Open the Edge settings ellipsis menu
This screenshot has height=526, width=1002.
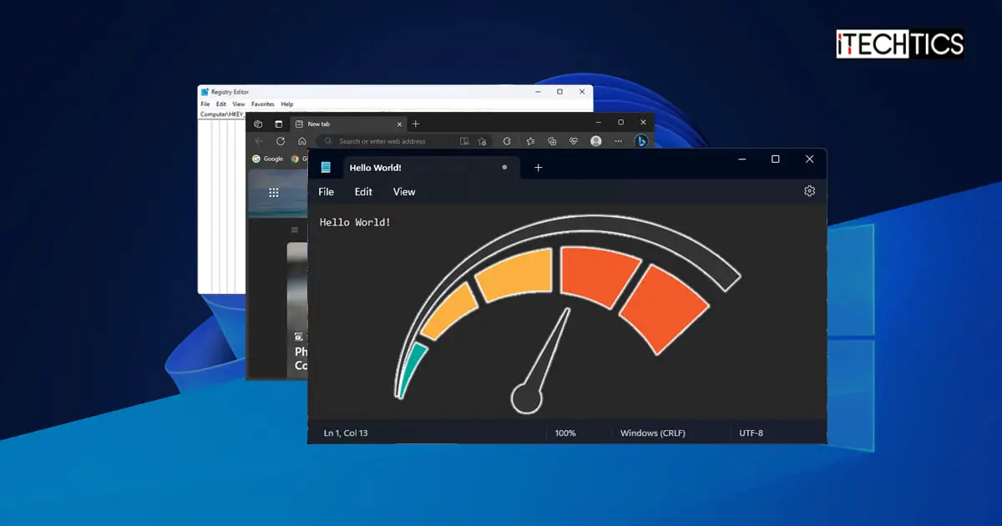pyautogui.click(x=618, y=140)
